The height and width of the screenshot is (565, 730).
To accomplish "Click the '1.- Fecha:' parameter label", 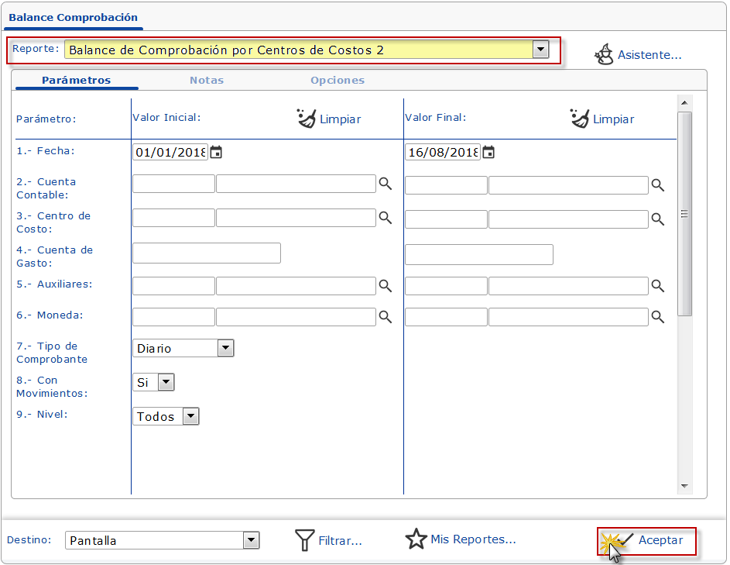I will [46, 151].
